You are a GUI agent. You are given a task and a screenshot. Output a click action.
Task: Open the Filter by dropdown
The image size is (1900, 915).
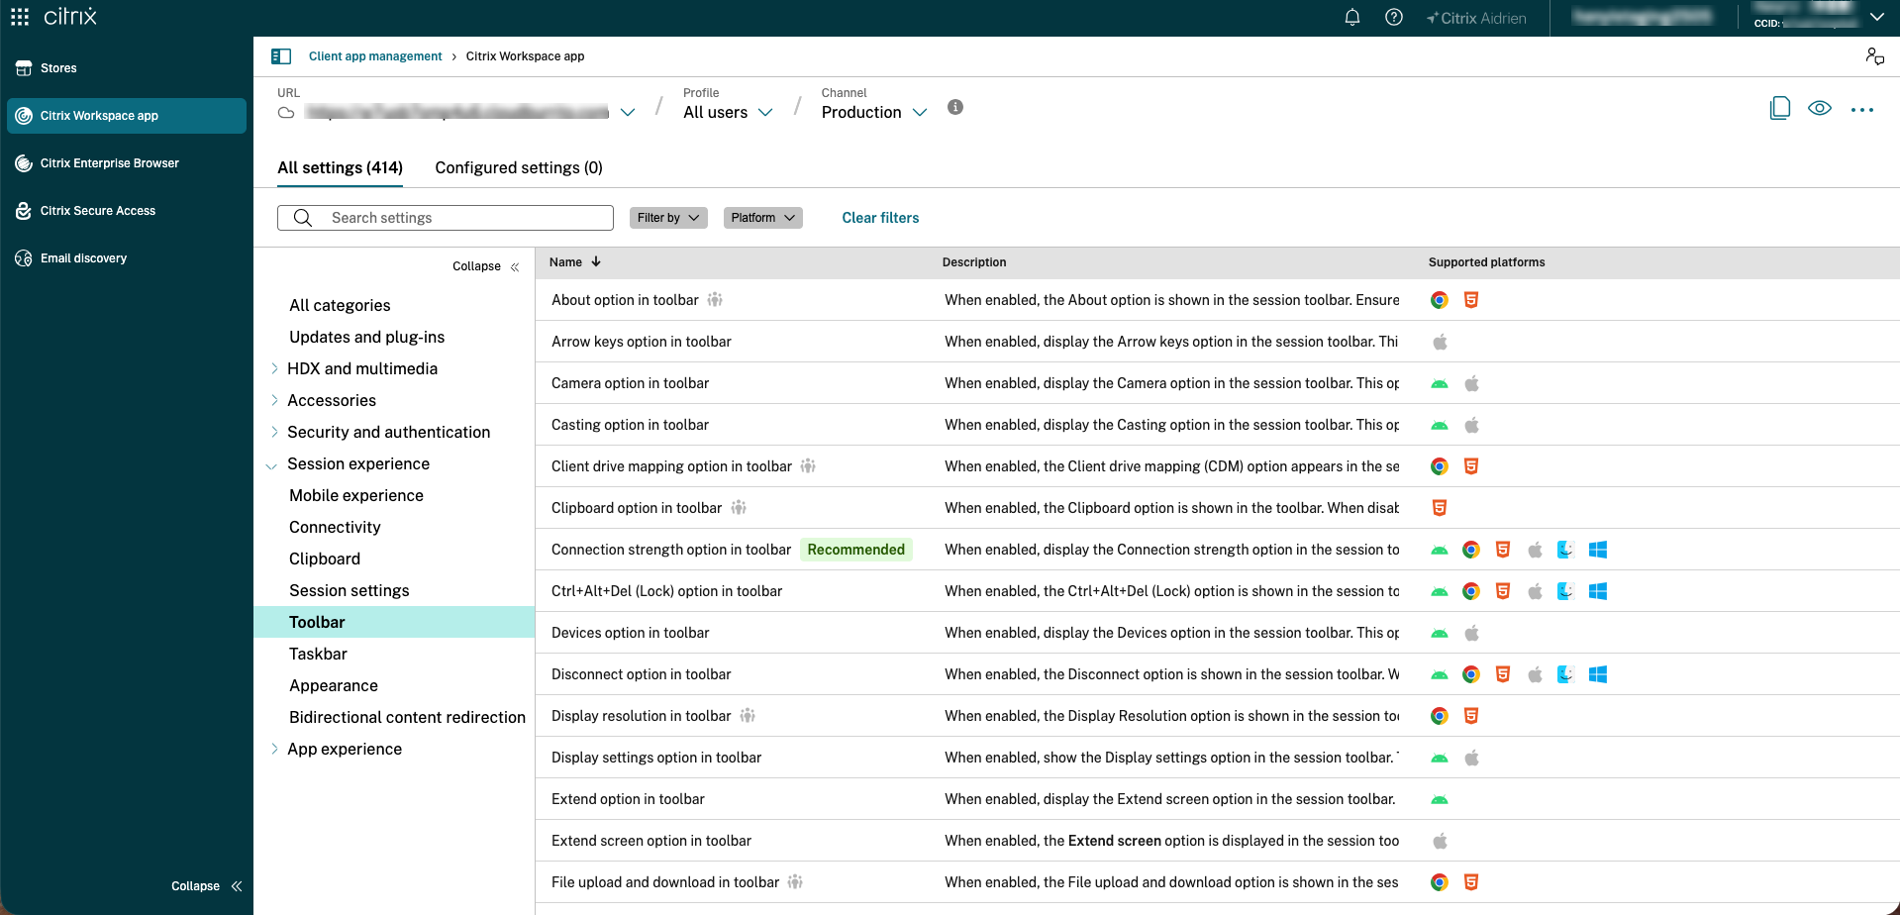tap(667, 217)
